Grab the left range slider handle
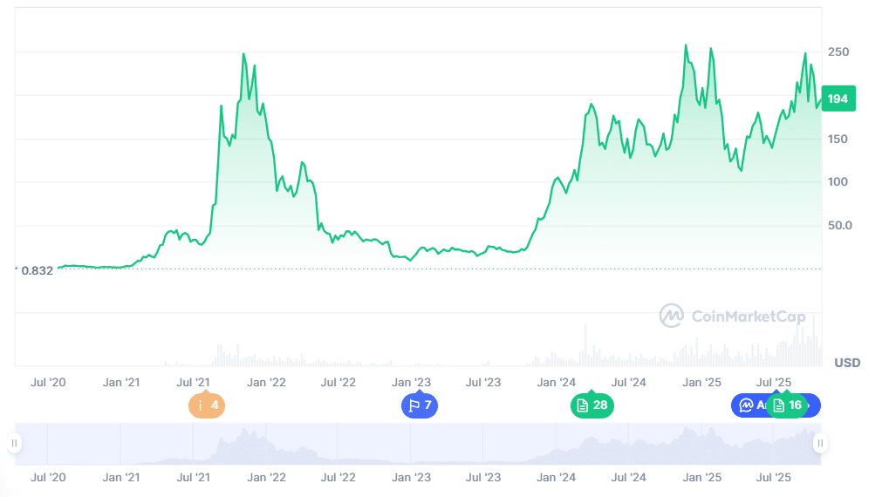This screenshot has width=882, height=497. coord(14,444)
